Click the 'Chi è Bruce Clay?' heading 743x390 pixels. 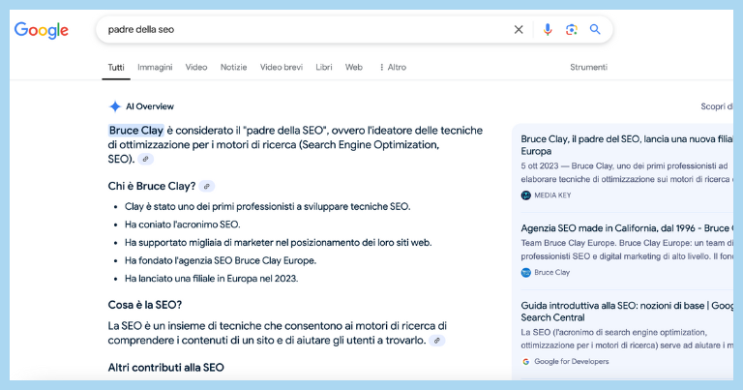[x=152, y=186]
